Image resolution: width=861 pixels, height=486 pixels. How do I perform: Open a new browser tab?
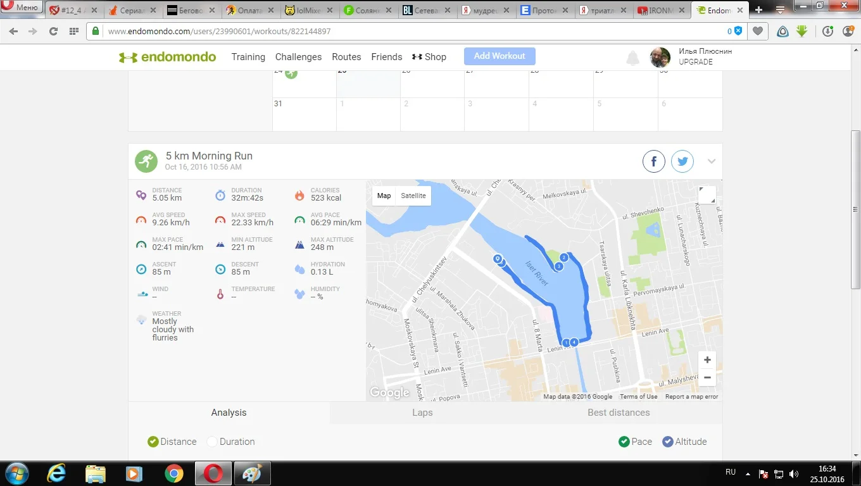758,10
